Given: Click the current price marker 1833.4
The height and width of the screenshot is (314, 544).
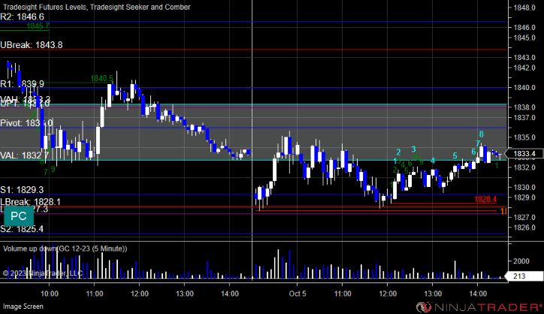Looking at the screenshot, I should tap(524, 154).
